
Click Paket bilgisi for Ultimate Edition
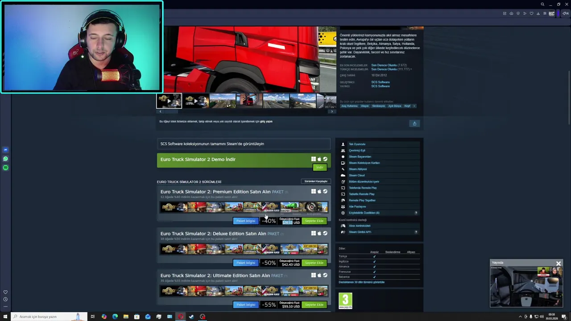246,305
